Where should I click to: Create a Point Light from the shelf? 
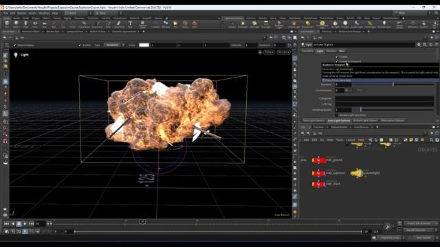[x=243, y=25]
